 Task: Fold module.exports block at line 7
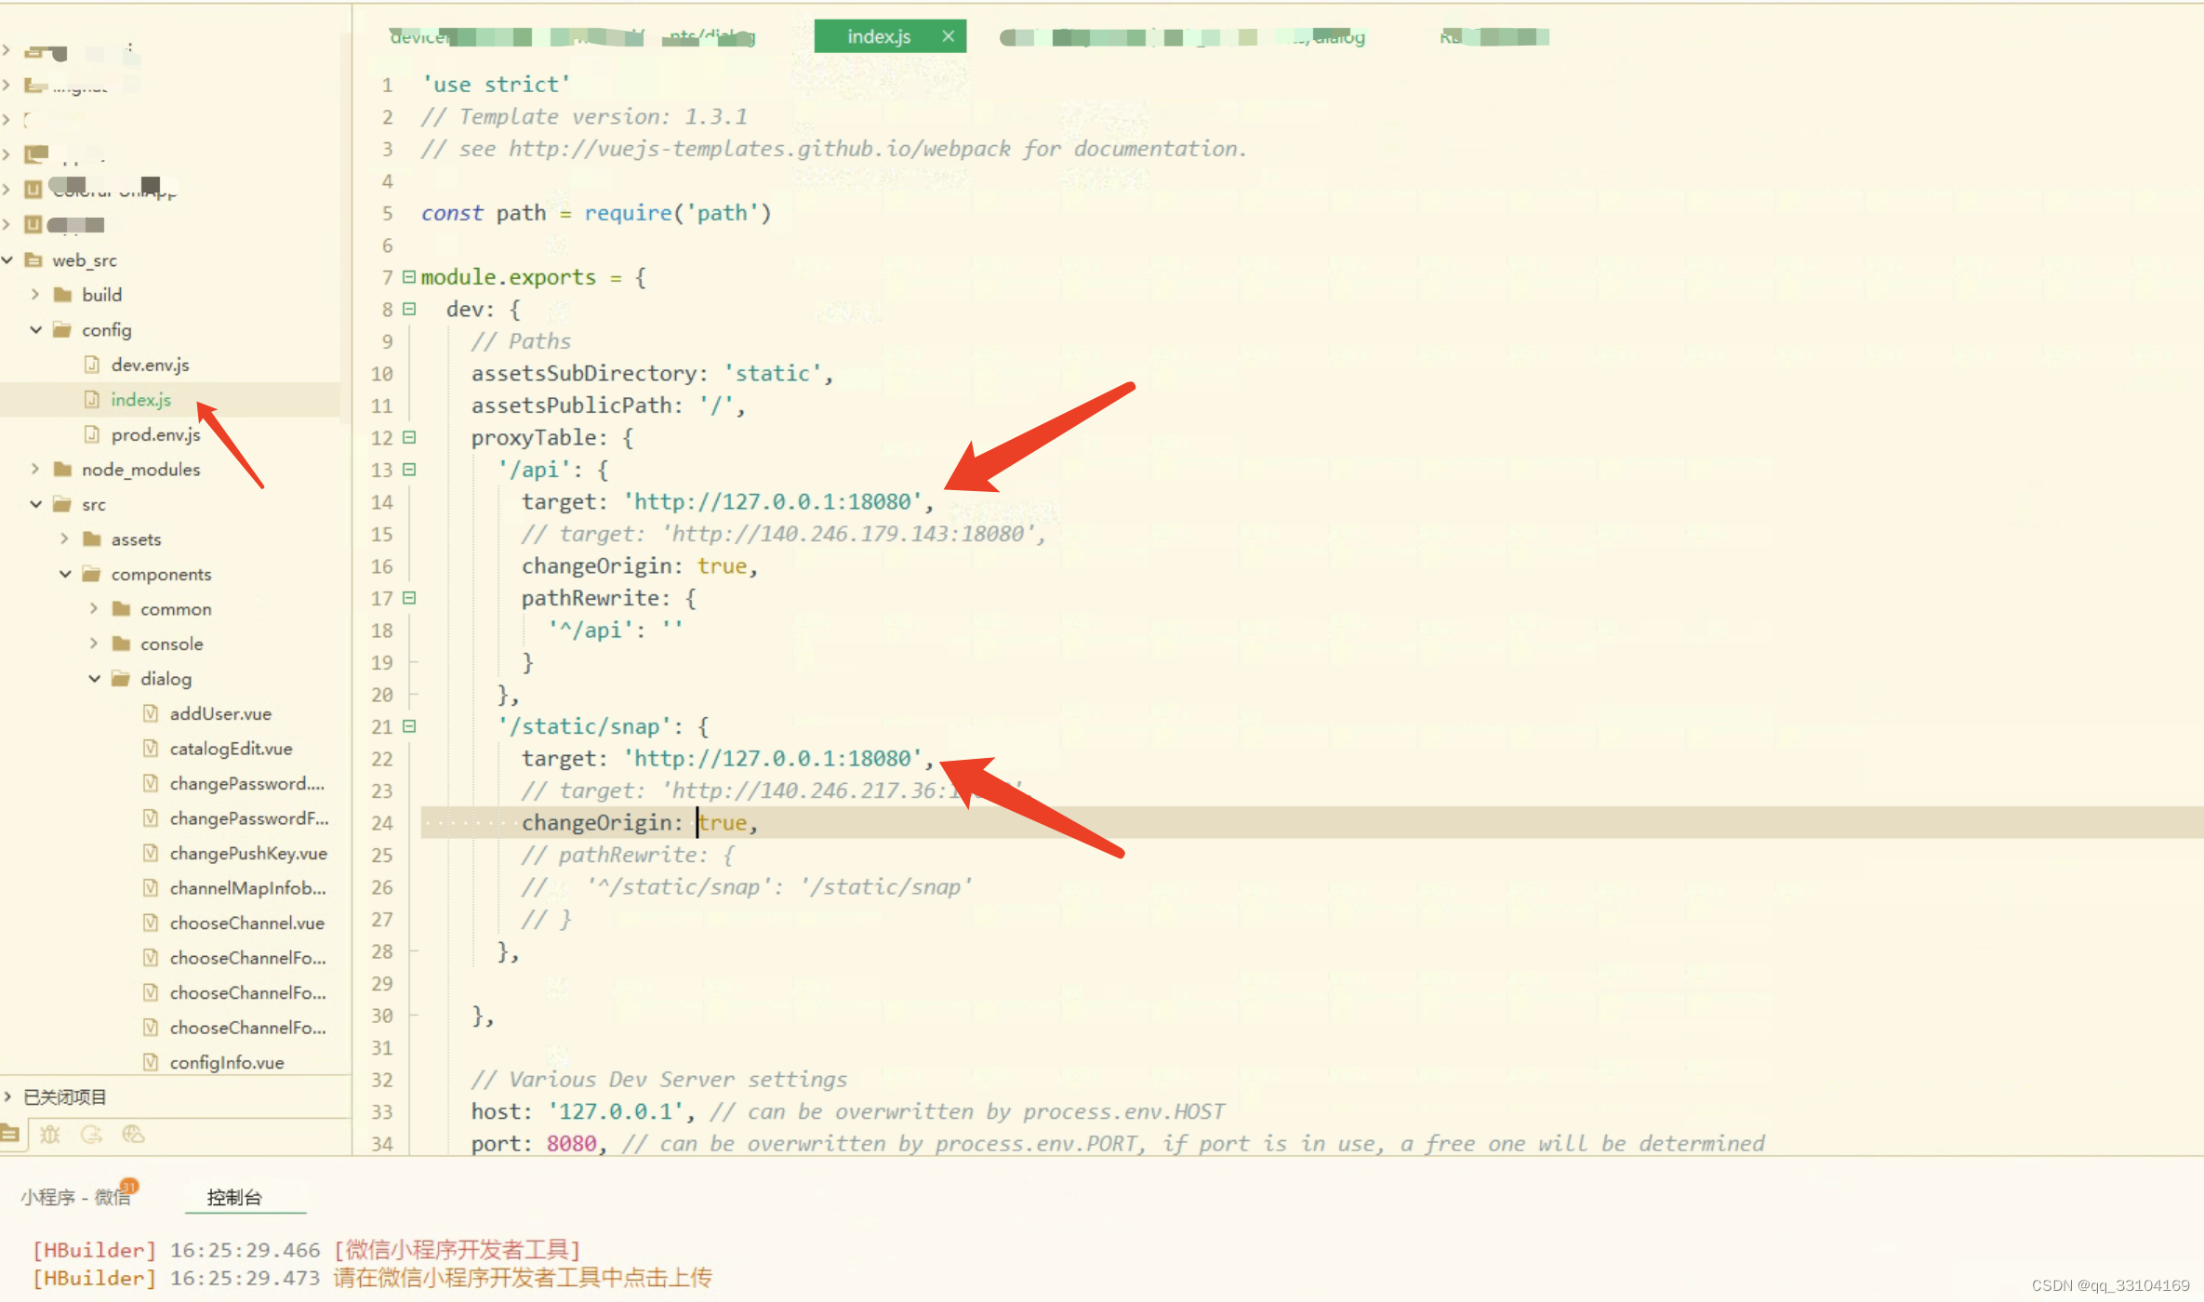point(409,276)
